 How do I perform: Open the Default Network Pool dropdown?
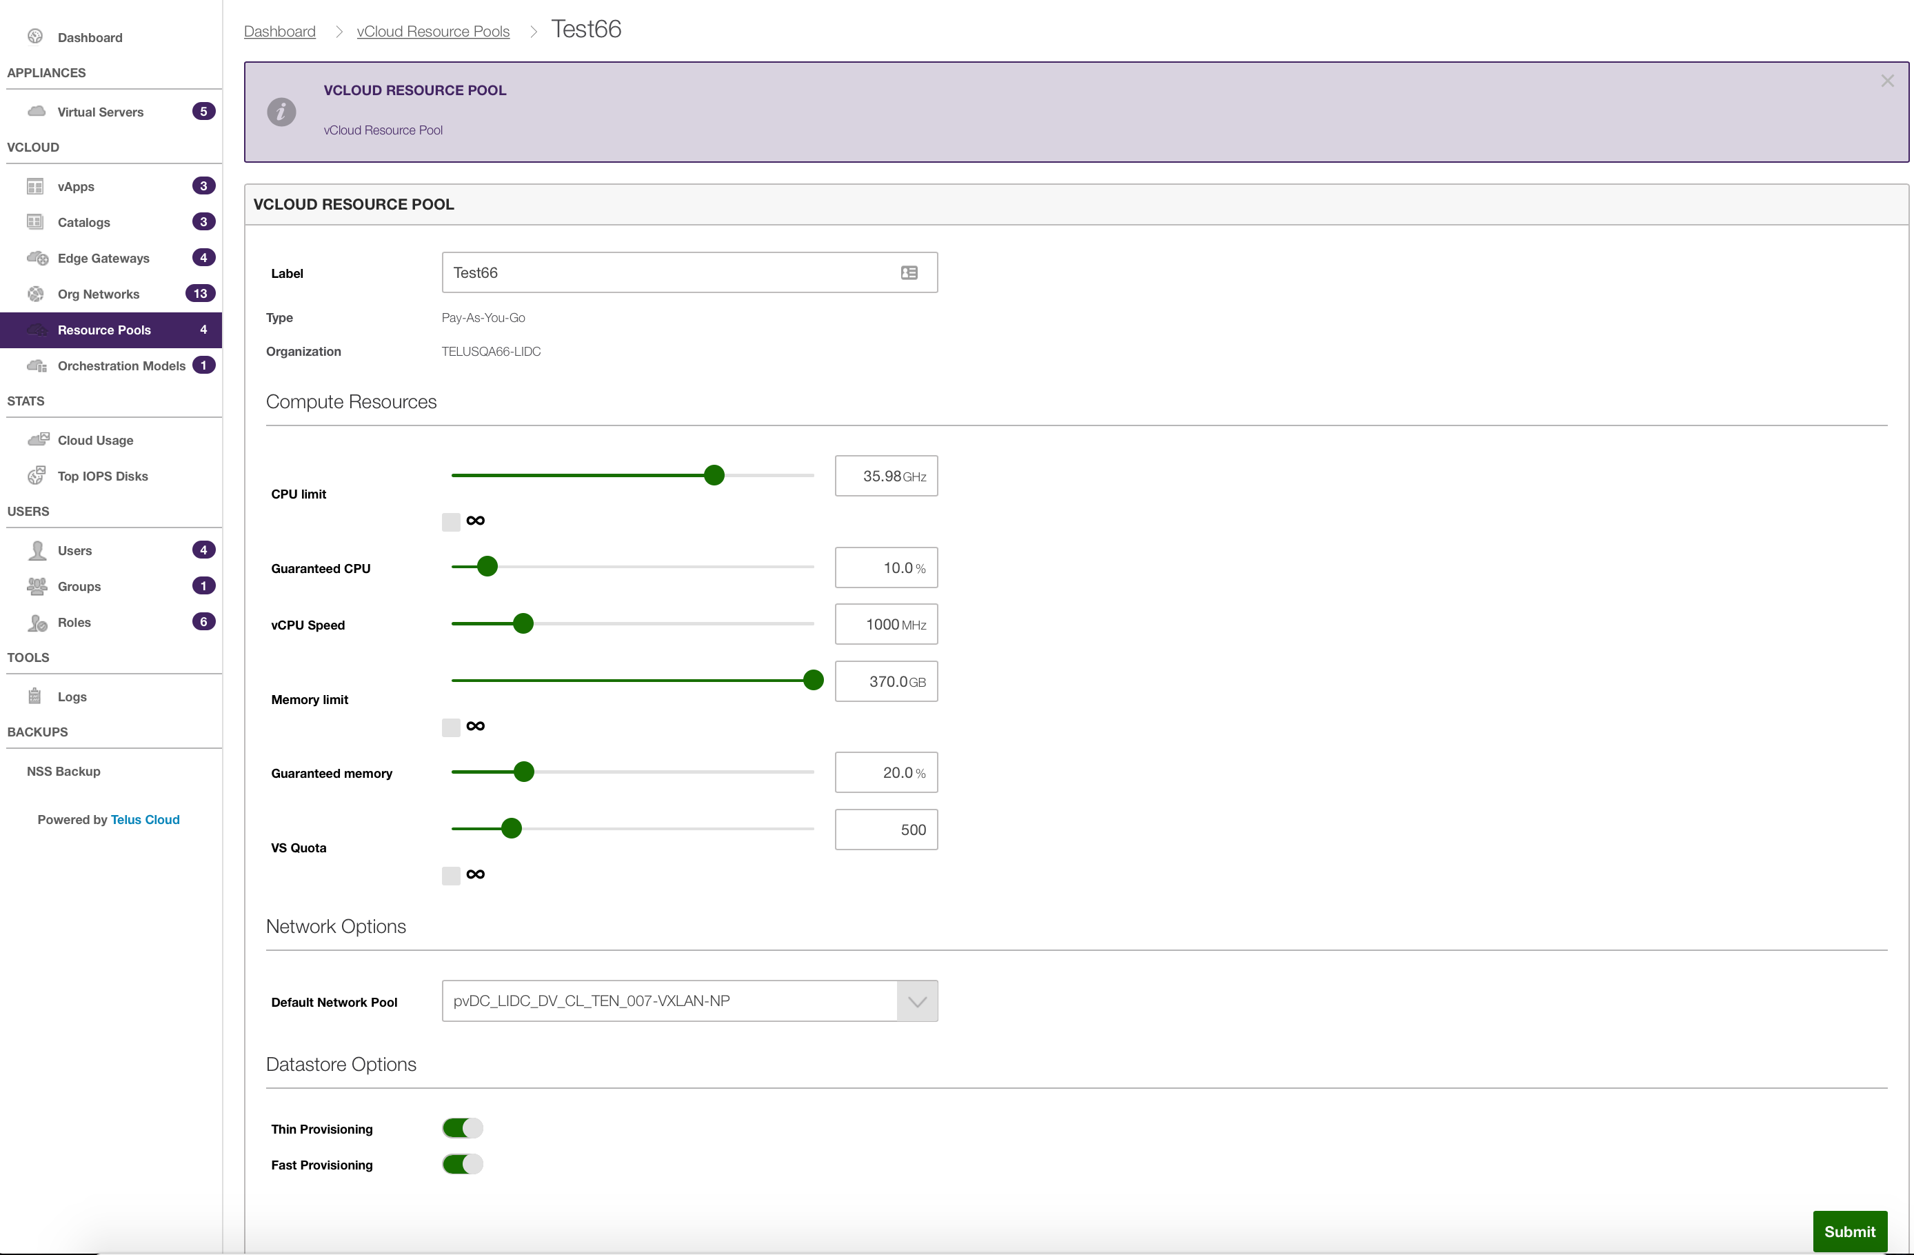pos(917,1001)
